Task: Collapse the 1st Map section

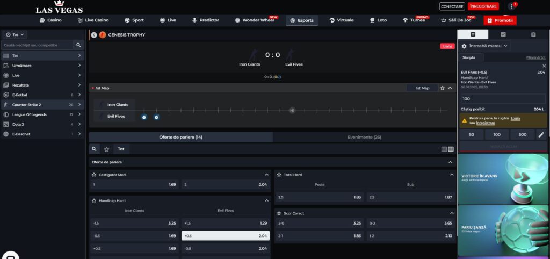Action: (x=450, y=88)
